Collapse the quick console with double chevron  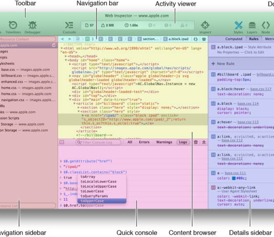pyautogui.click(x=204, y=142)
